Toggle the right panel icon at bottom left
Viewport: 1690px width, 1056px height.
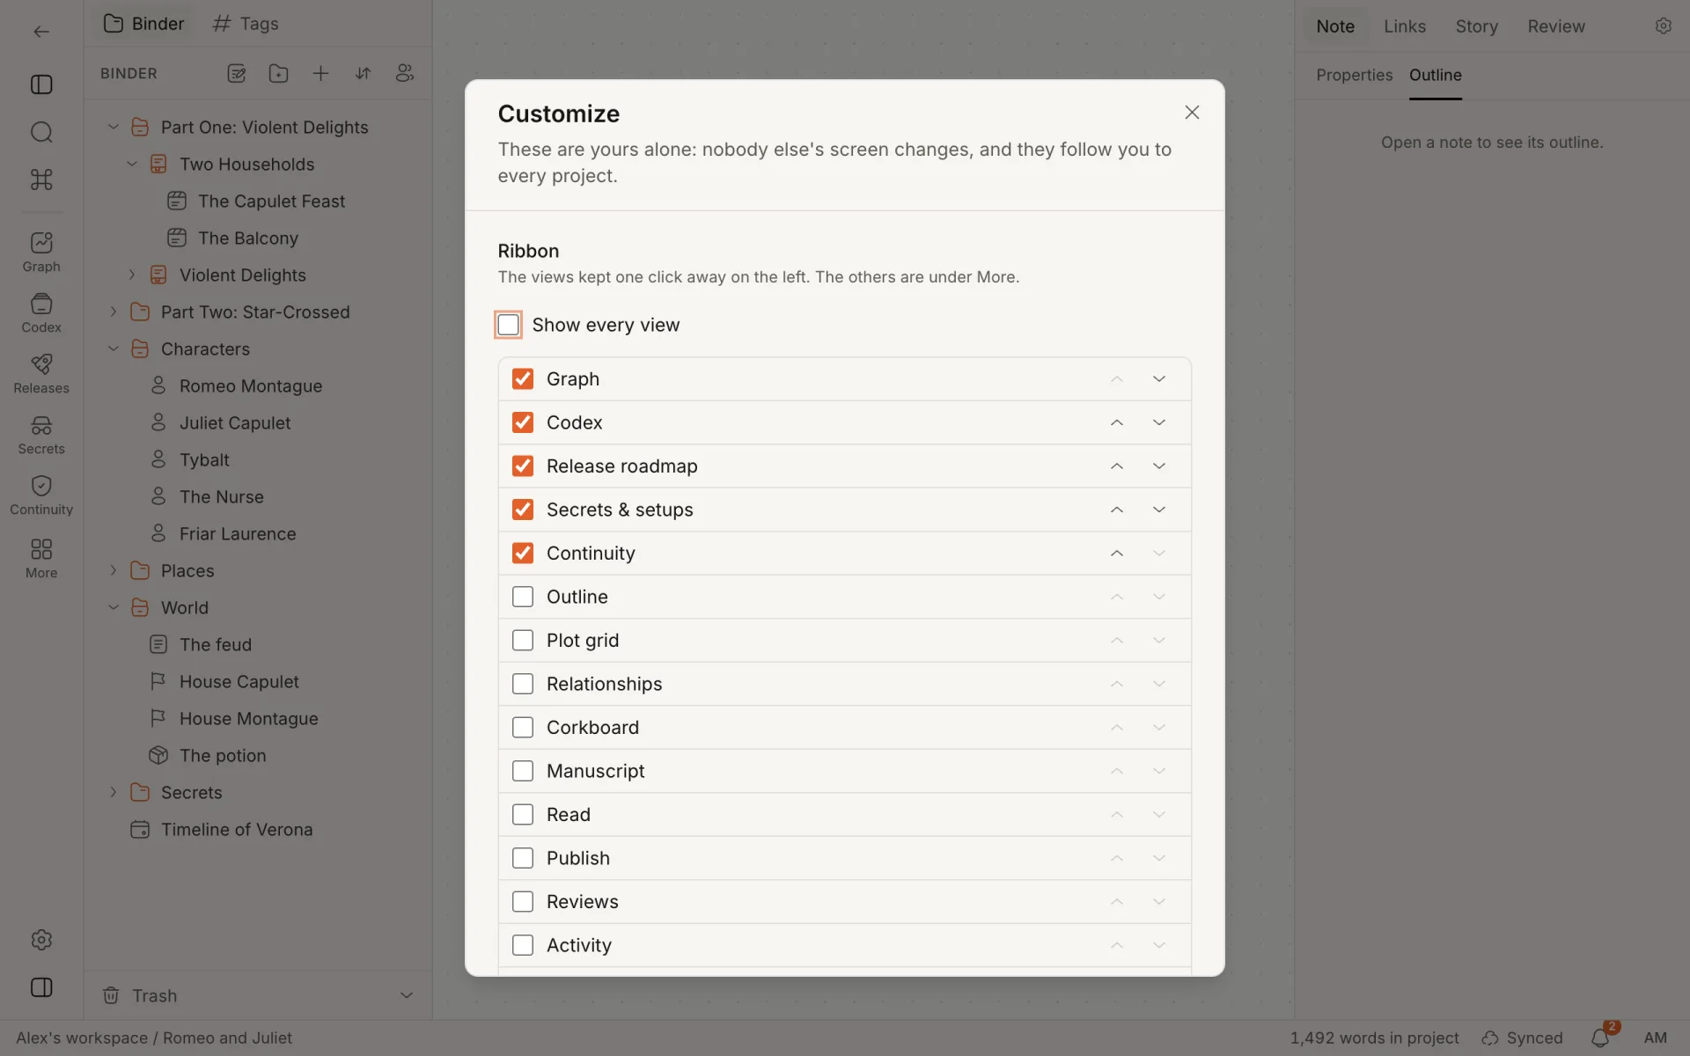[41, 987]
